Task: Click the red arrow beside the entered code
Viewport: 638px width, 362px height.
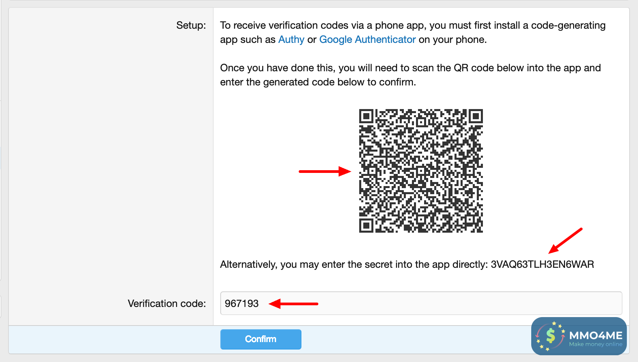Action: 293,304
